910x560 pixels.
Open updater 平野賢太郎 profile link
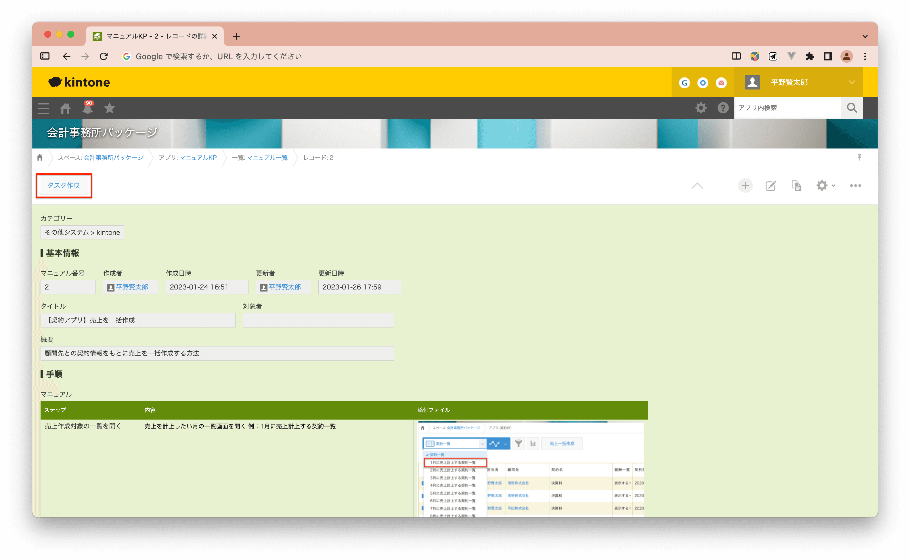tap(284, 287)
